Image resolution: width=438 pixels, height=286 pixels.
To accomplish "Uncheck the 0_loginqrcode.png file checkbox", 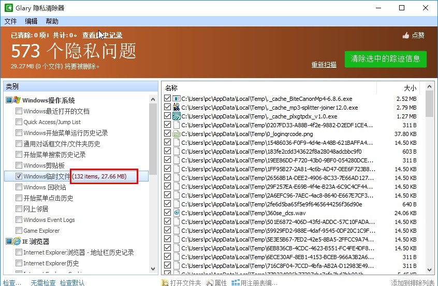I will [x=167, y=133].
